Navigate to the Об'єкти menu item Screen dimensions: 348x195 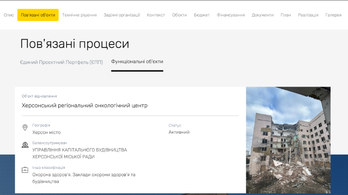[x=179, y=15]
